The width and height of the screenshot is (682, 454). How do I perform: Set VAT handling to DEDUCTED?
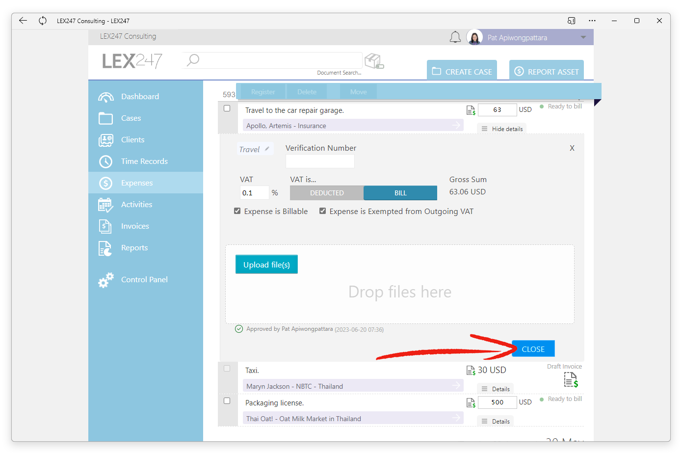click(327, 193)
